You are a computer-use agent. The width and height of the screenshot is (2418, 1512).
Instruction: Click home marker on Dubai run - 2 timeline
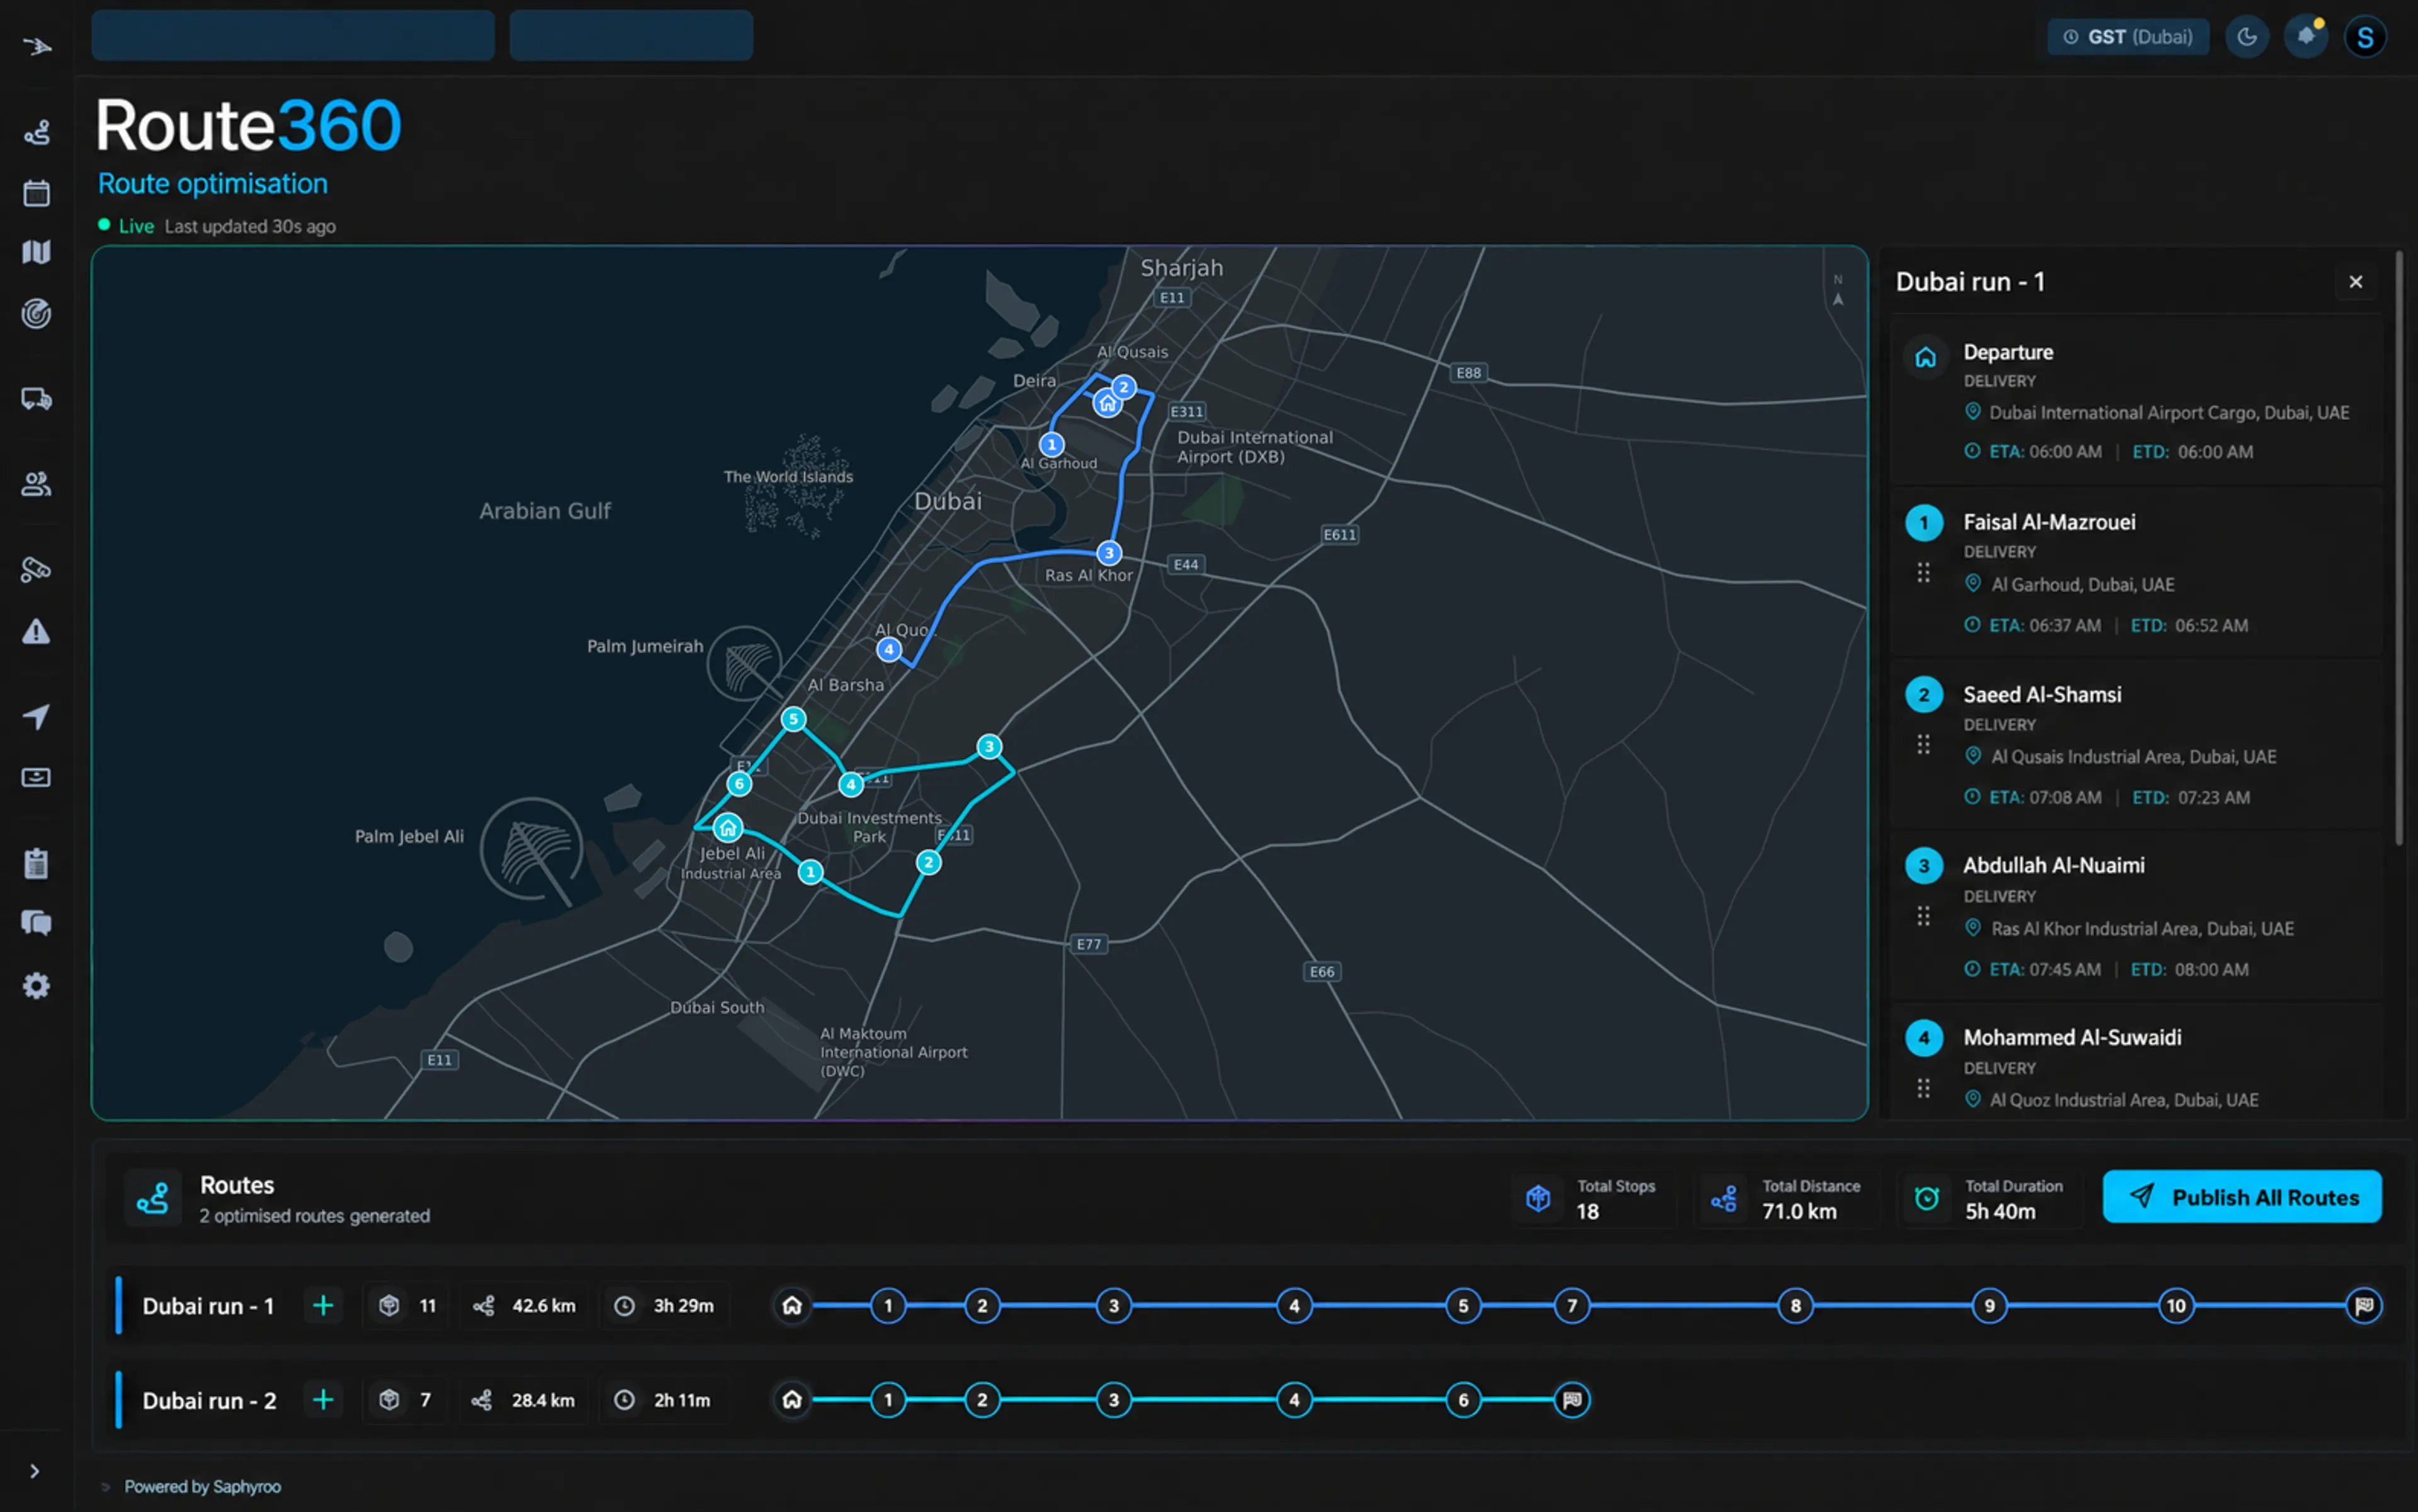792,1399
